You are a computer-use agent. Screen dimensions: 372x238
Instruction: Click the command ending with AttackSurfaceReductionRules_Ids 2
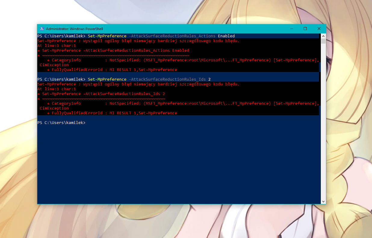(149, 79)
